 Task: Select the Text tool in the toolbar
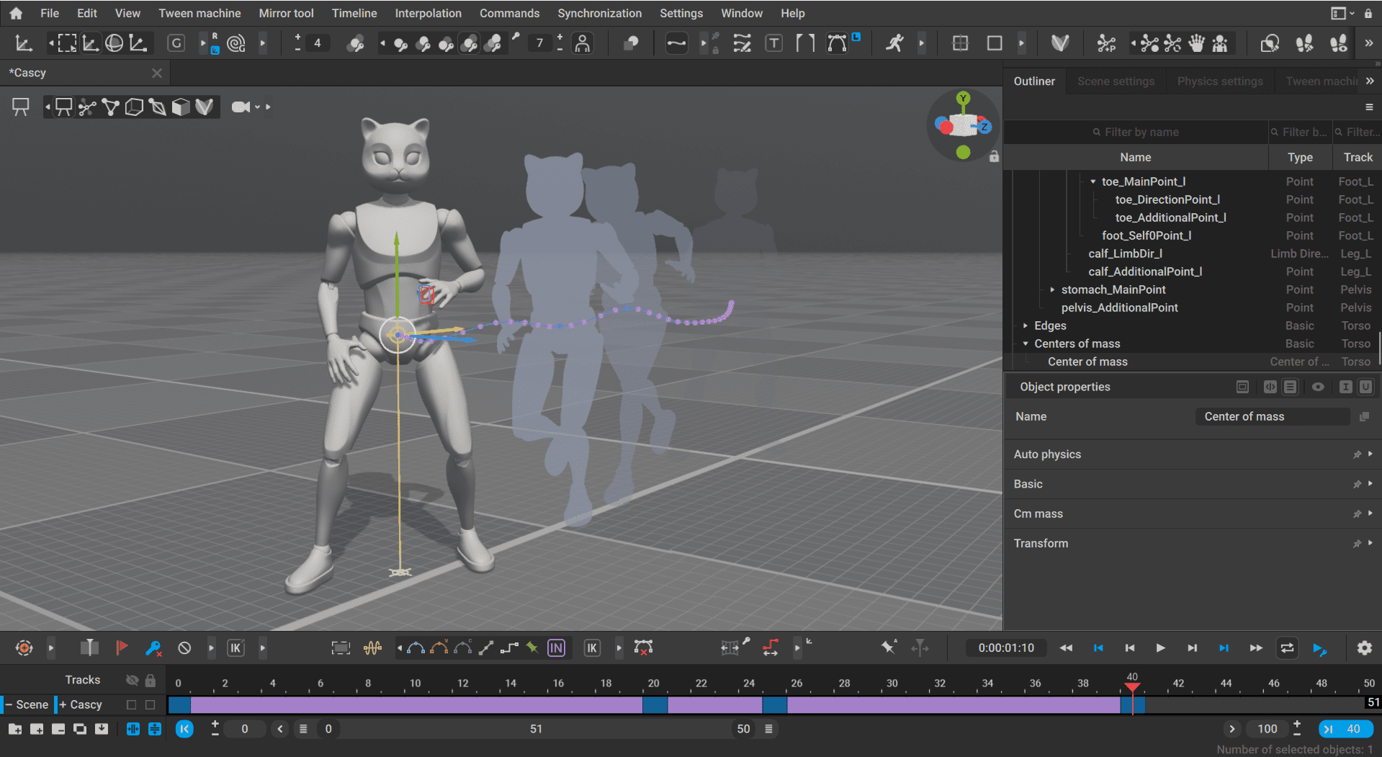pos(774,43)
